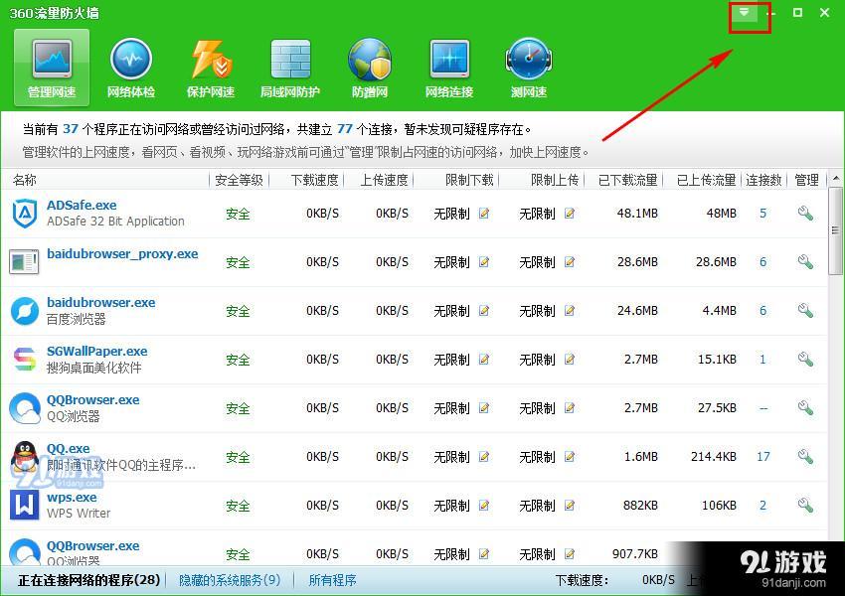845x596 pixels.
Task: Sort list by 限制上传 column header
Action: [555, 180]
